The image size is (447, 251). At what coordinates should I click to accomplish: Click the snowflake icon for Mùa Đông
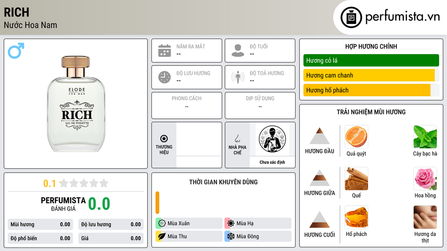coord(231,236)
